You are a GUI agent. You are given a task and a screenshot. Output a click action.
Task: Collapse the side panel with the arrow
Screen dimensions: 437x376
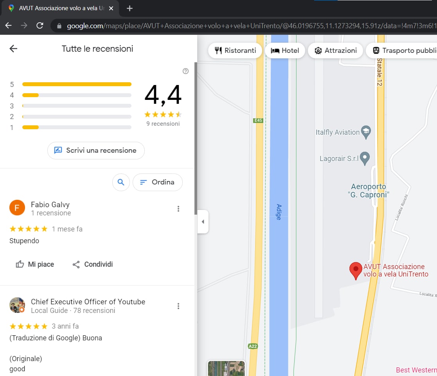203,222
